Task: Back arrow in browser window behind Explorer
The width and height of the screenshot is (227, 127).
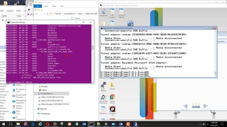Action: [x=29, y=10]
